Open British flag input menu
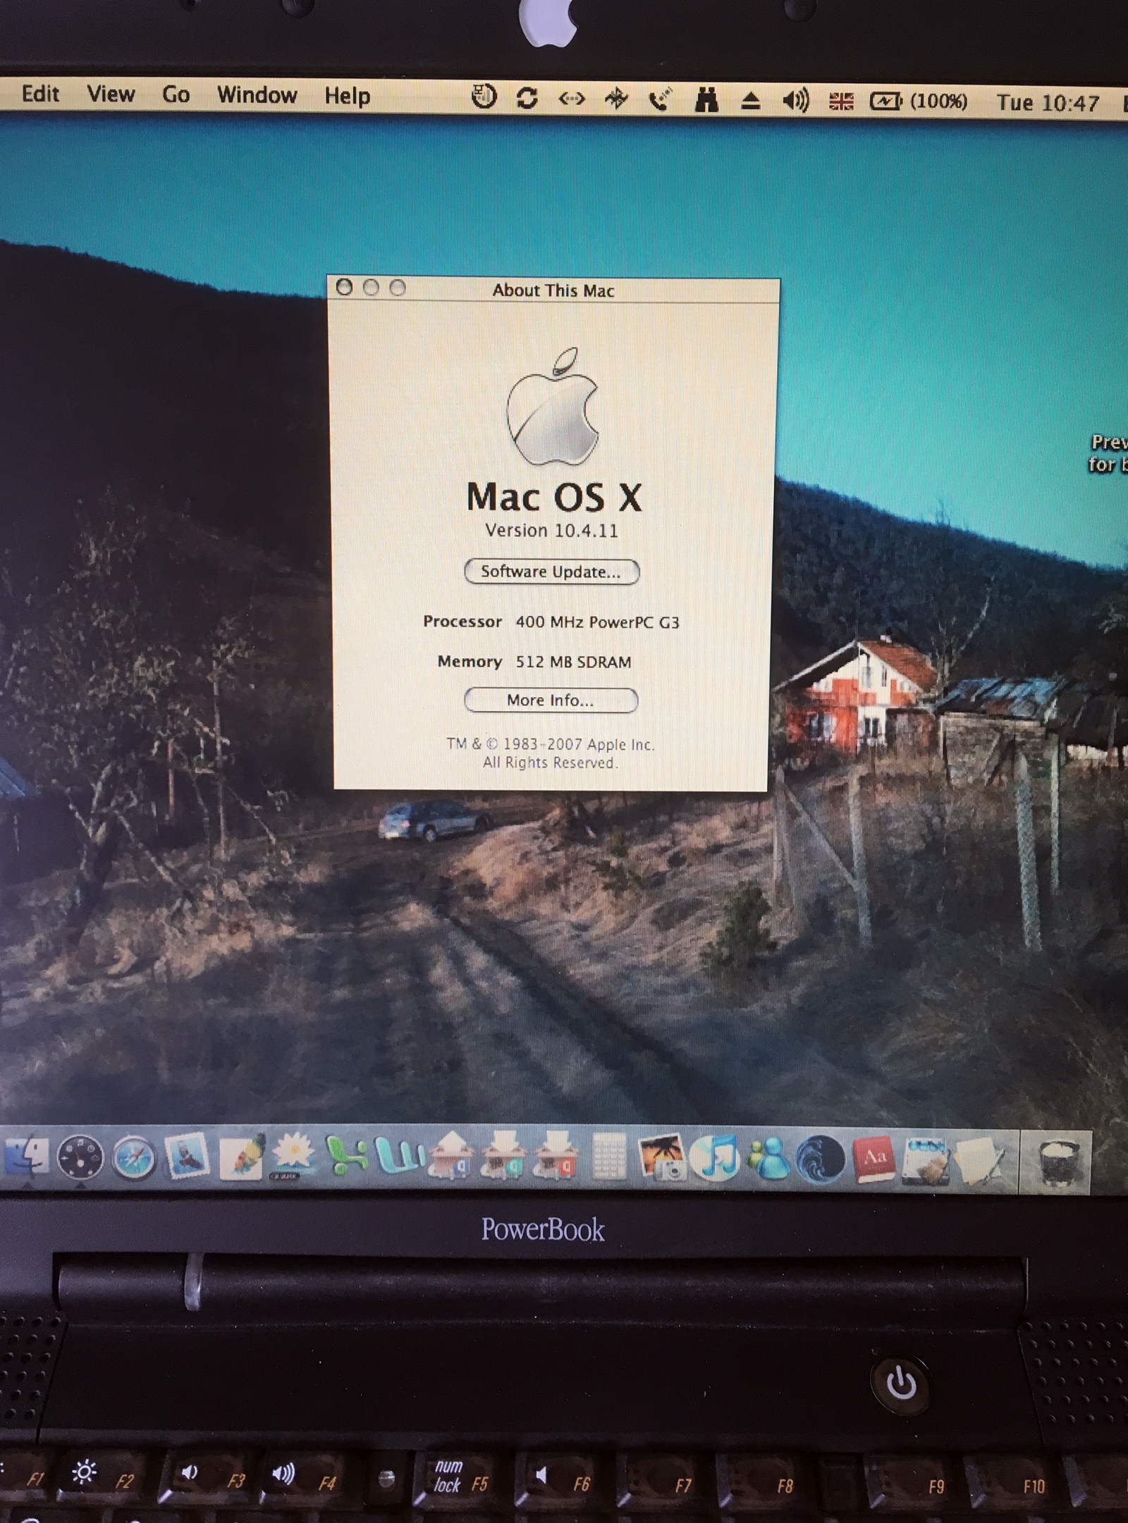Viewport: 1128px width, 1523px height. (x=840, y=102)
